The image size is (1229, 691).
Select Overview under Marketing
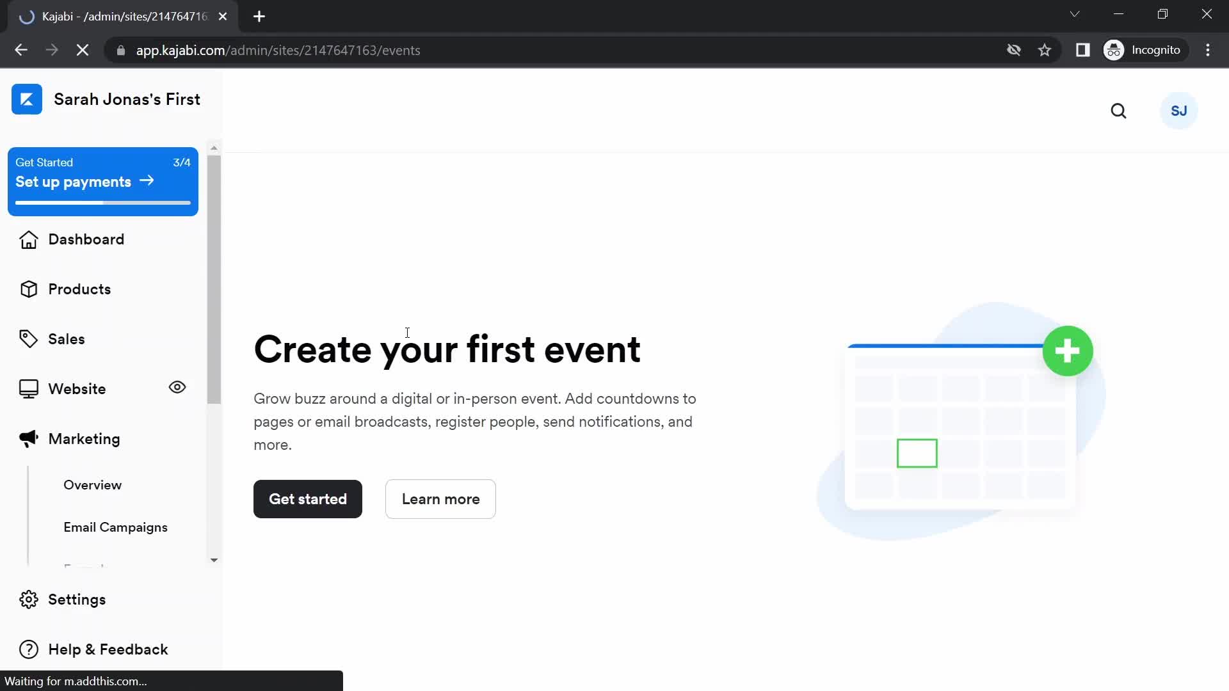click(93, 485)
